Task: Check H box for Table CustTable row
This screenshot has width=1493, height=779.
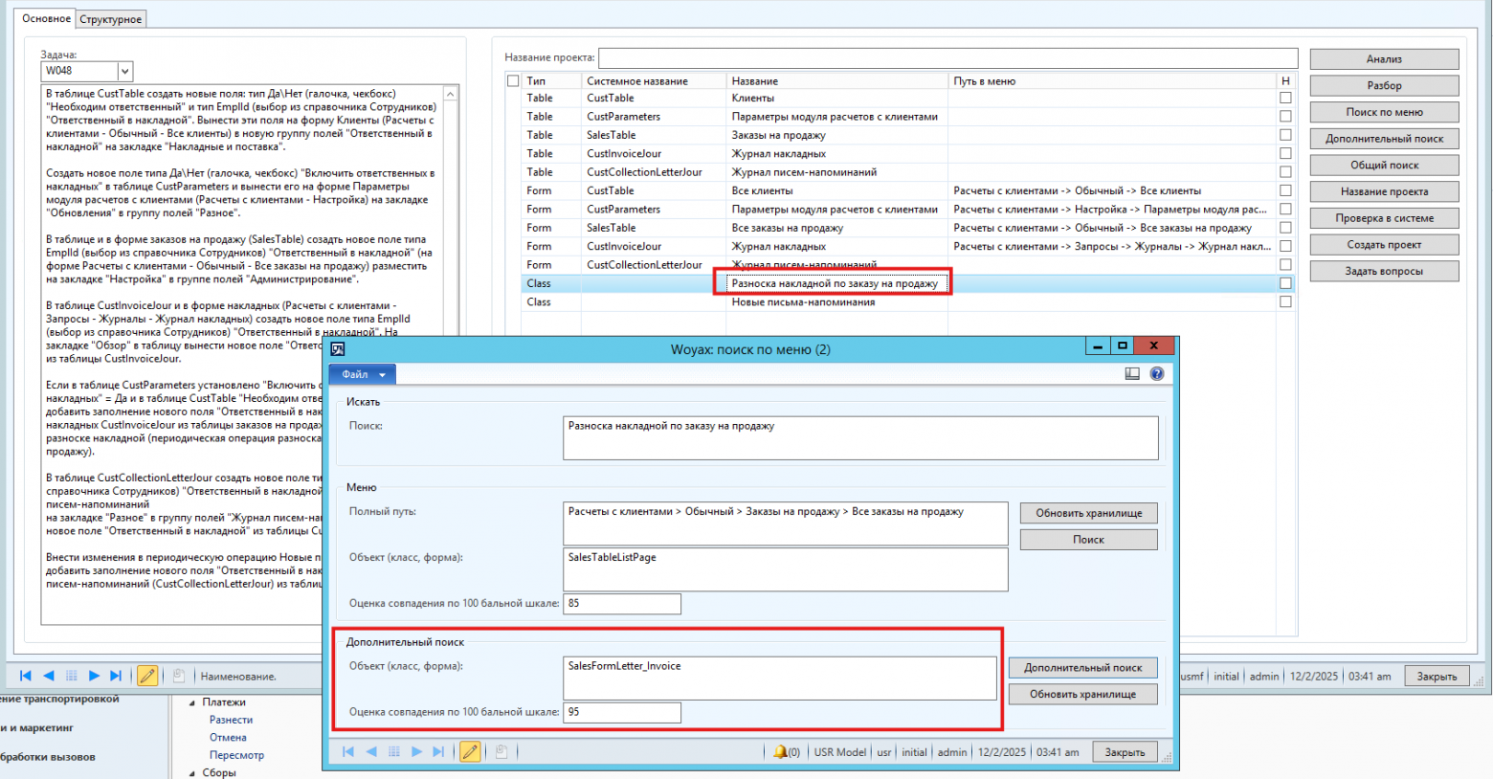Action: 1285,98
